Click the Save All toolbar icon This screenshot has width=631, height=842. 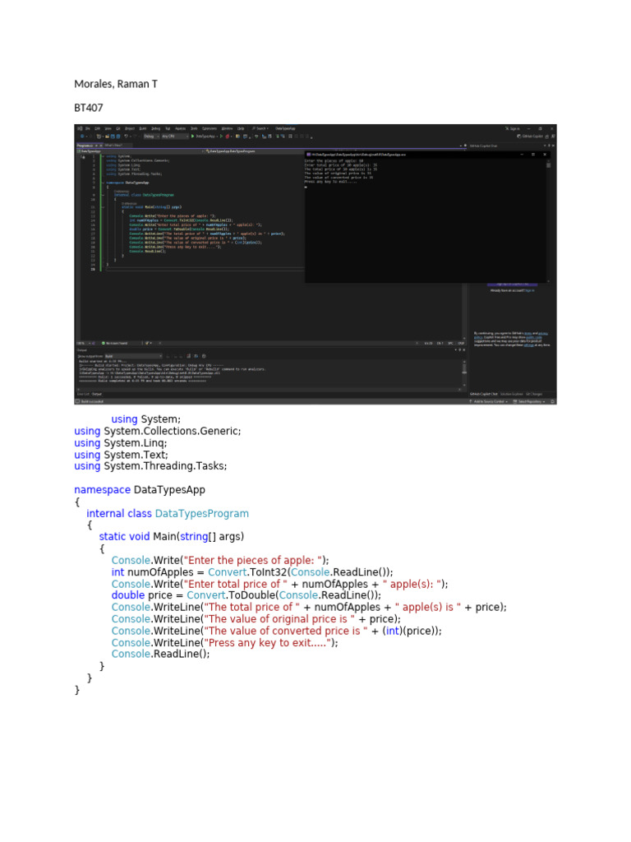click(117, 136)
